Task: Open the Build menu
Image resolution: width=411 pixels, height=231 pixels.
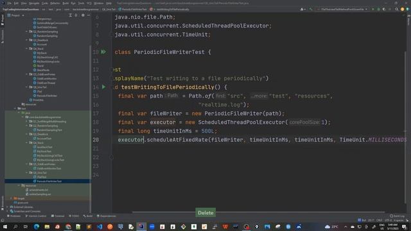Action: click(66, 3)
